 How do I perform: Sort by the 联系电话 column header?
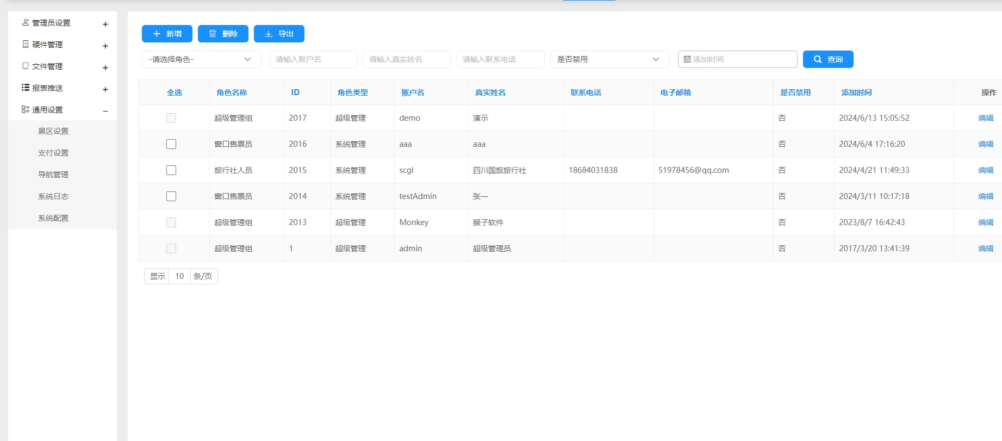click(x=586, y=92)
